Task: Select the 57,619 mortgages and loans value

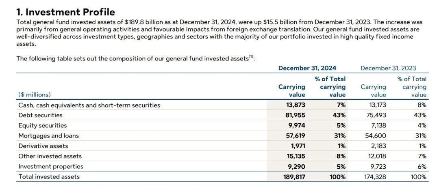Action: click(296, 135)
